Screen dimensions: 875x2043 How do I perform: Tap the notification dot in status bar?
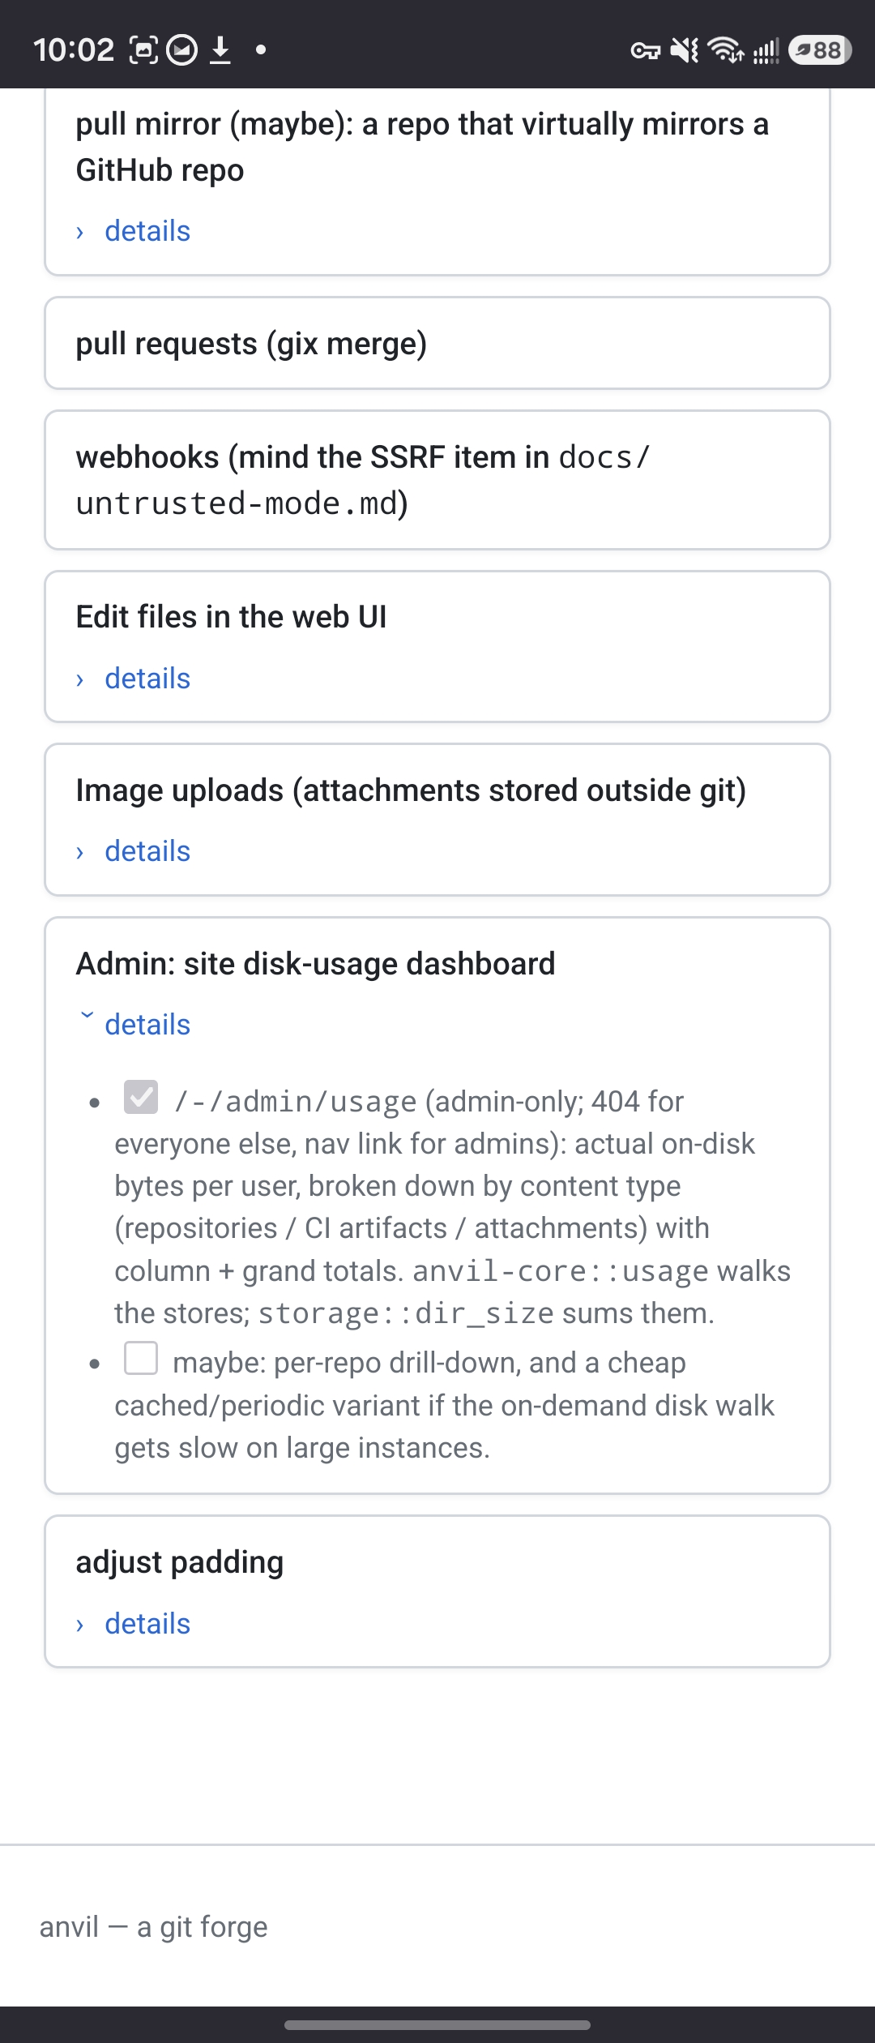(260, 50)
